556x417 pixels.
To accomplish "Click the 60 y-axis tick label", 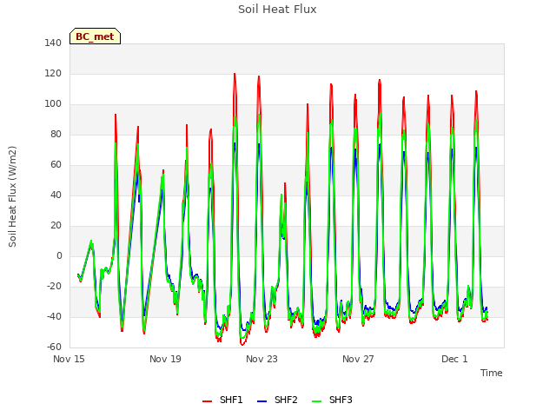I will pos(56,164).
